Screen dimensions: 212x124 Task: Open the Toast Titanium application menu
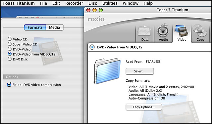(x=19, y=3)
